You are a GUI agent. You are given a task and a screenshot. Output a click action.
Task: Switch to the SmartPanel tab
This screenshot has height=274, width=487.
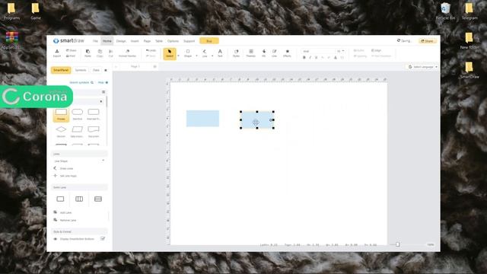[x=61, y=70]
